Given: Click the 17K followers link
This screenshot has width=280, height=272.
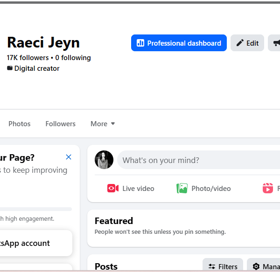Looking at the screenshot, I should (28, 58).
